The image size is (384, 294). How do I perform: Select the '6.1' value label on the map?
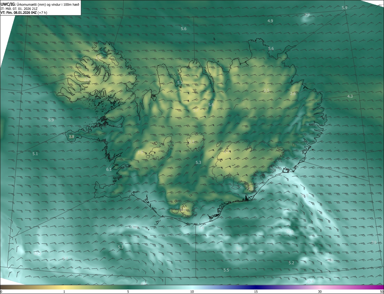(x=109, y=169)
